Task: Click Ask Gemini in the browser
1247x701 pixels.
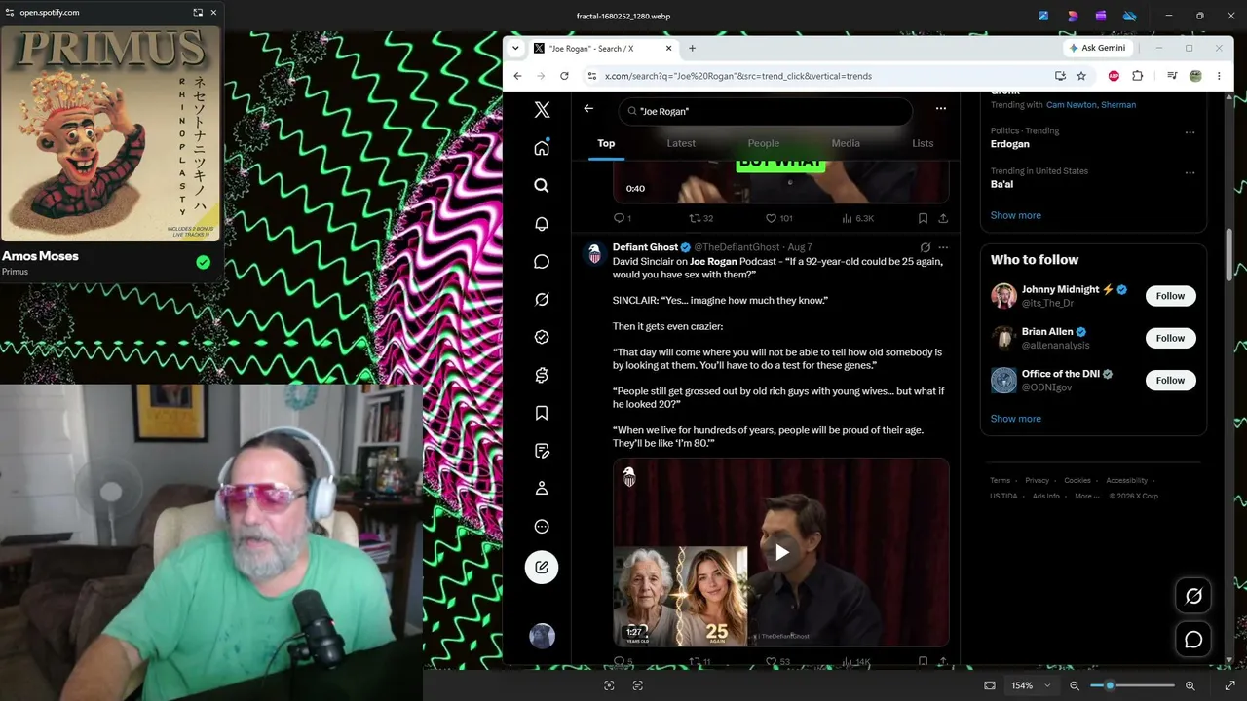Action: (x=1097, y=48)
